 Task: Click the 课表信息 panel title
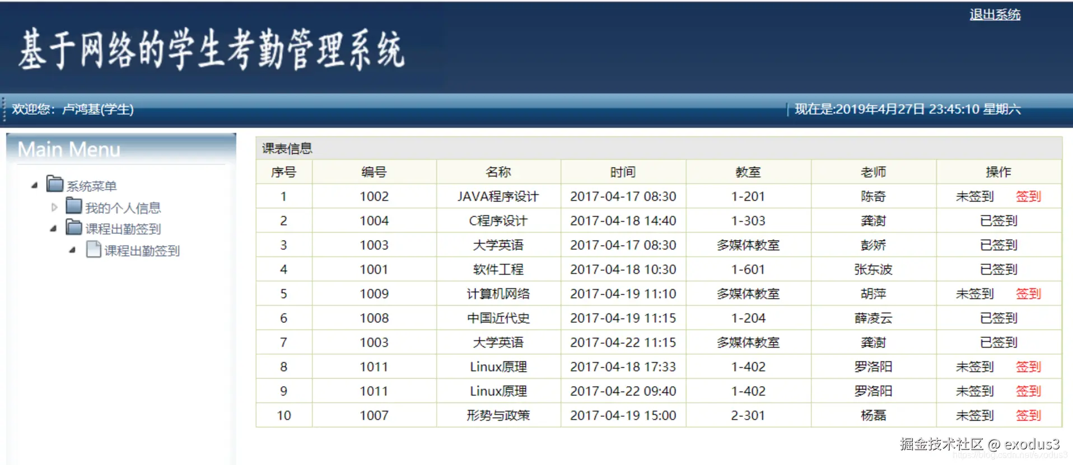(287, 148)
